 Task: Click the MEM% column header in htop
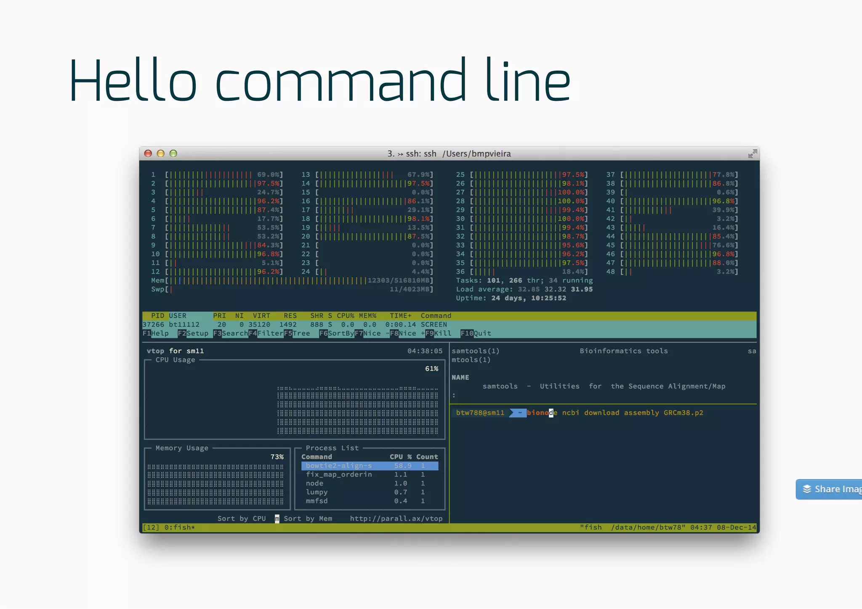click(367, 316)
